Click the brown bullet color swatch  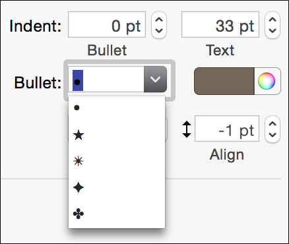(x=224, y=81)
